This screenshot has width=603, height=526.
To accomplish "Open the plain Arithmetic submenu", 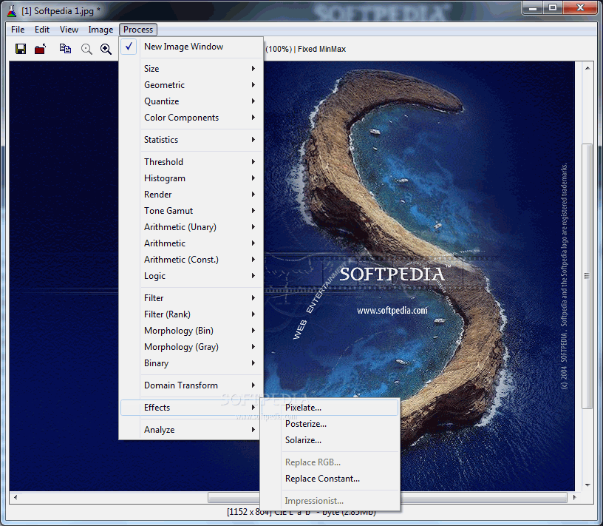I will tap(191, 243).
